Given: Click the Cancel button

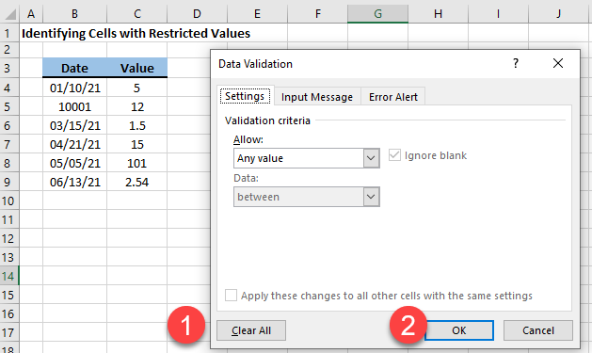Looking at the screenshot, I should [538, 330].
